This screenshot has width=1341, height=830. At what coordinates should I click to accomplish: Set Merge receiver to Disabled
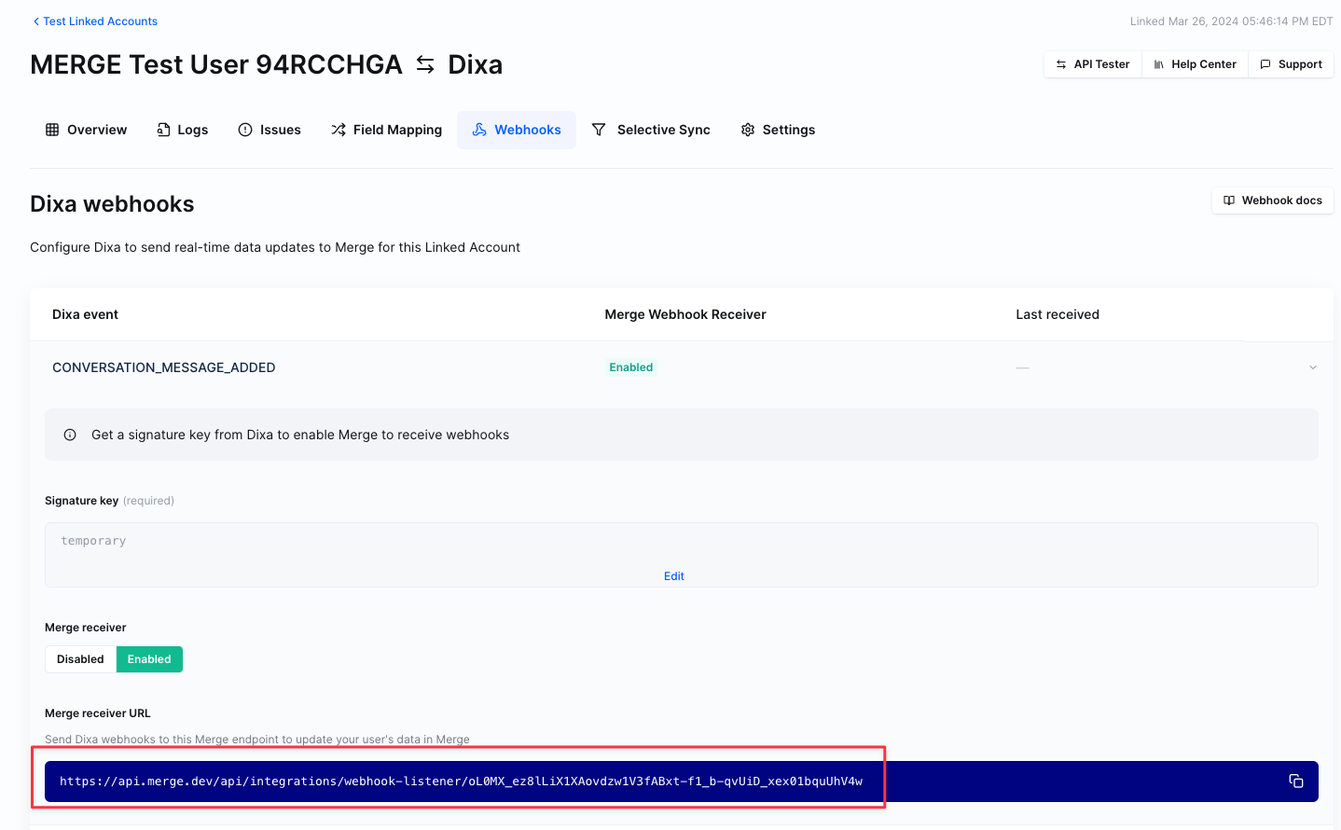80,659
